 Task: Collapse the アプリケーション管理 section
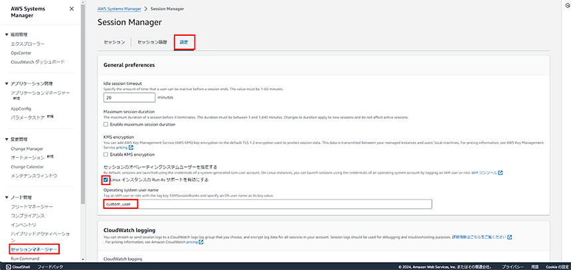pyautogui.click(x=7, y=84)
